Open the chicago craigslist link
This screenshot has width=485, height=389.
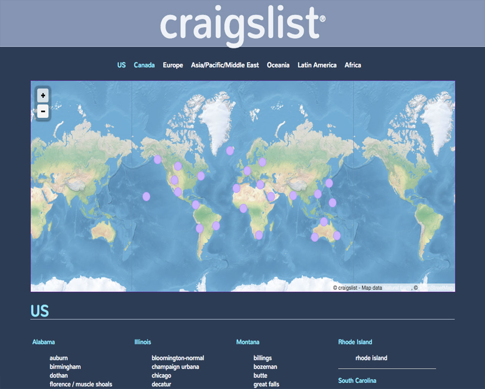(161, 375)
